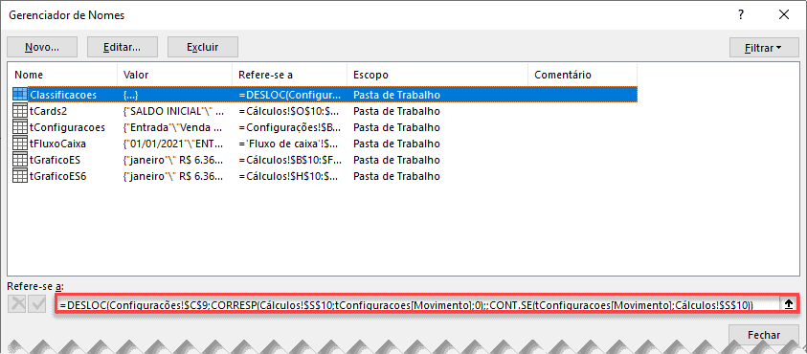The image size is (807, 354).
Task: Collapse dialog with the range selector arrow
Action: click(788, 304)
